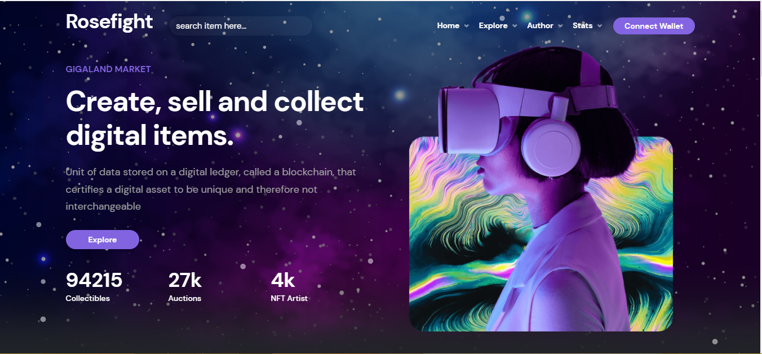The width and height of the screenshot is (762, 354).
Task: Open the Explore menu dropdown arrow
Action: [x=515, y=26]
